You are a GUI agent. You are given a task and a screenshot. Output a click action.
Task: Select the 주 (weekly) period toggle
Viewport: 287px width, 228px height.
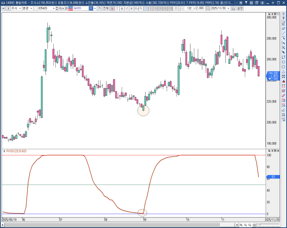[x=117, y=9]
